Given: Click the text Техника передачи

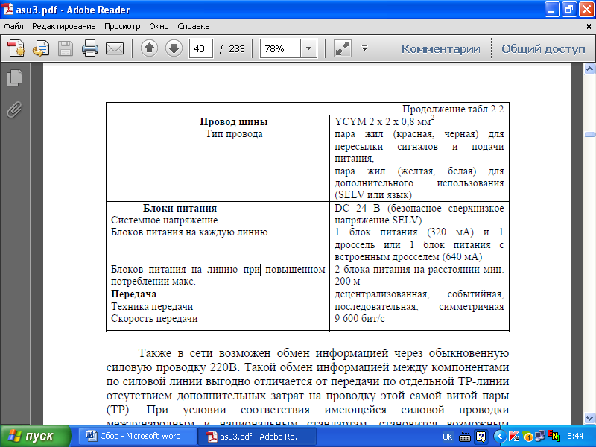Looking at the screenshot, I should (x=152, y=306).
